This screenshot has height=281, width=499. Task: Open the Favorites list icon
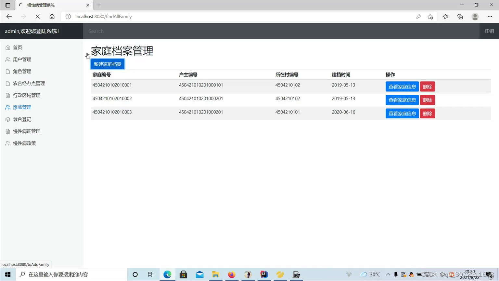[x=446, y=17]
